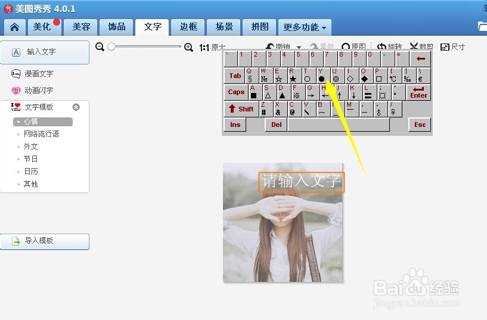Open the 边框 tab
487x320 pixels.
tap(188, 27)
